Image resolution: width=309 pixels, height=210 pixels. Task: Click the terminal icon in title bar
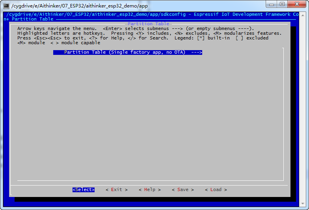[6, 6]
